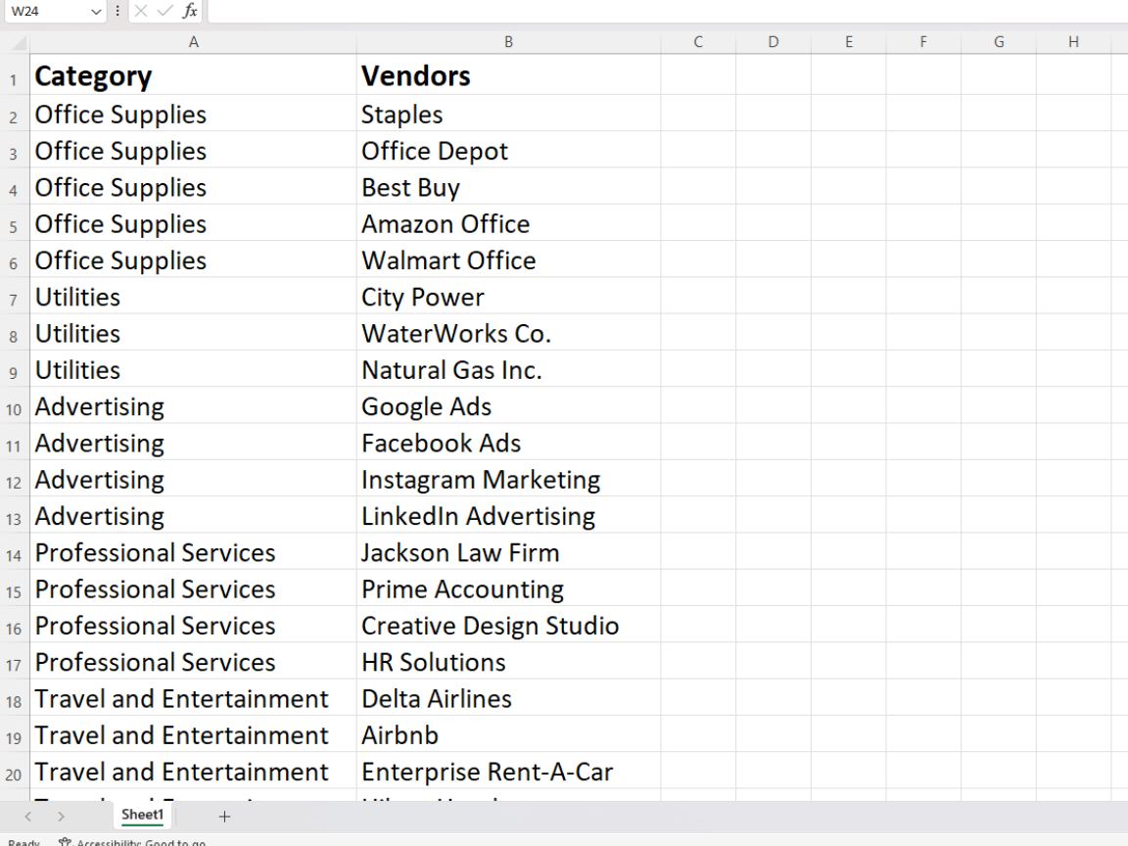Screen dimensions: 1128x846
Task: Select row 14 header
Action: pos(14,553)
